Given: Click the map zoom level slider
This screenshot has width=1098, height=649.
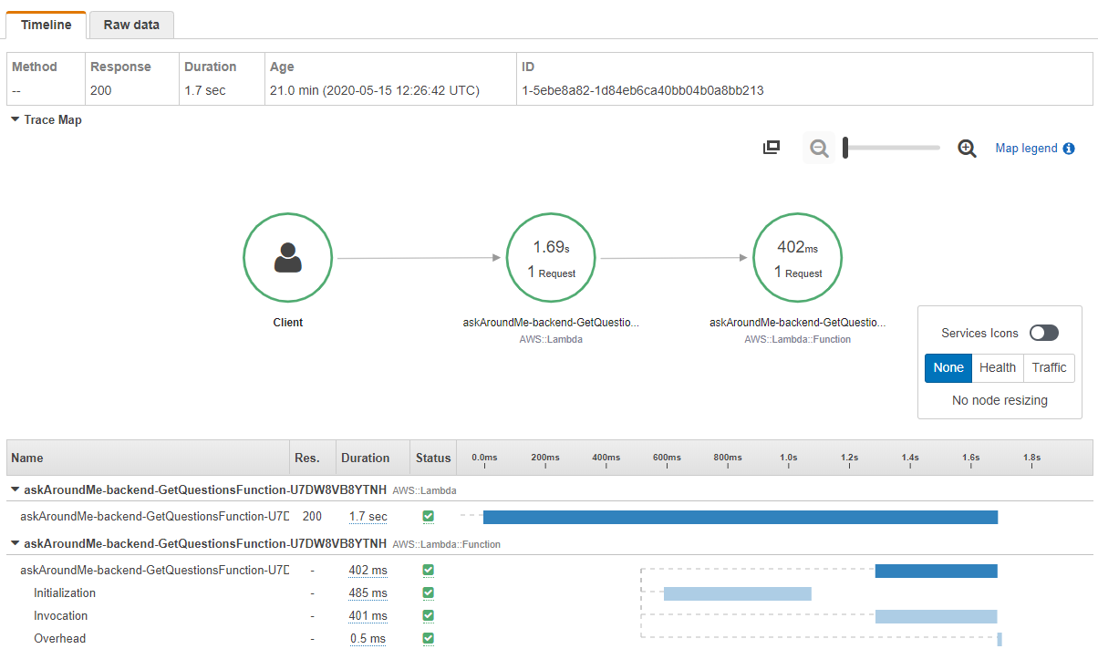Looking at the screenshot, I should click(891, 147).
